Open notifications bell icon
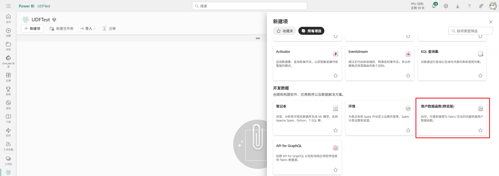 click(x=434, y=6)
